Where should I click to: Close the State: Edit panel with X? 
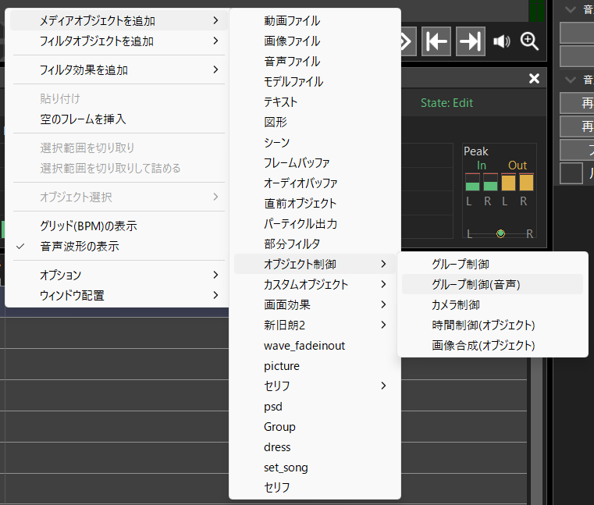click(x=534, y=78)
